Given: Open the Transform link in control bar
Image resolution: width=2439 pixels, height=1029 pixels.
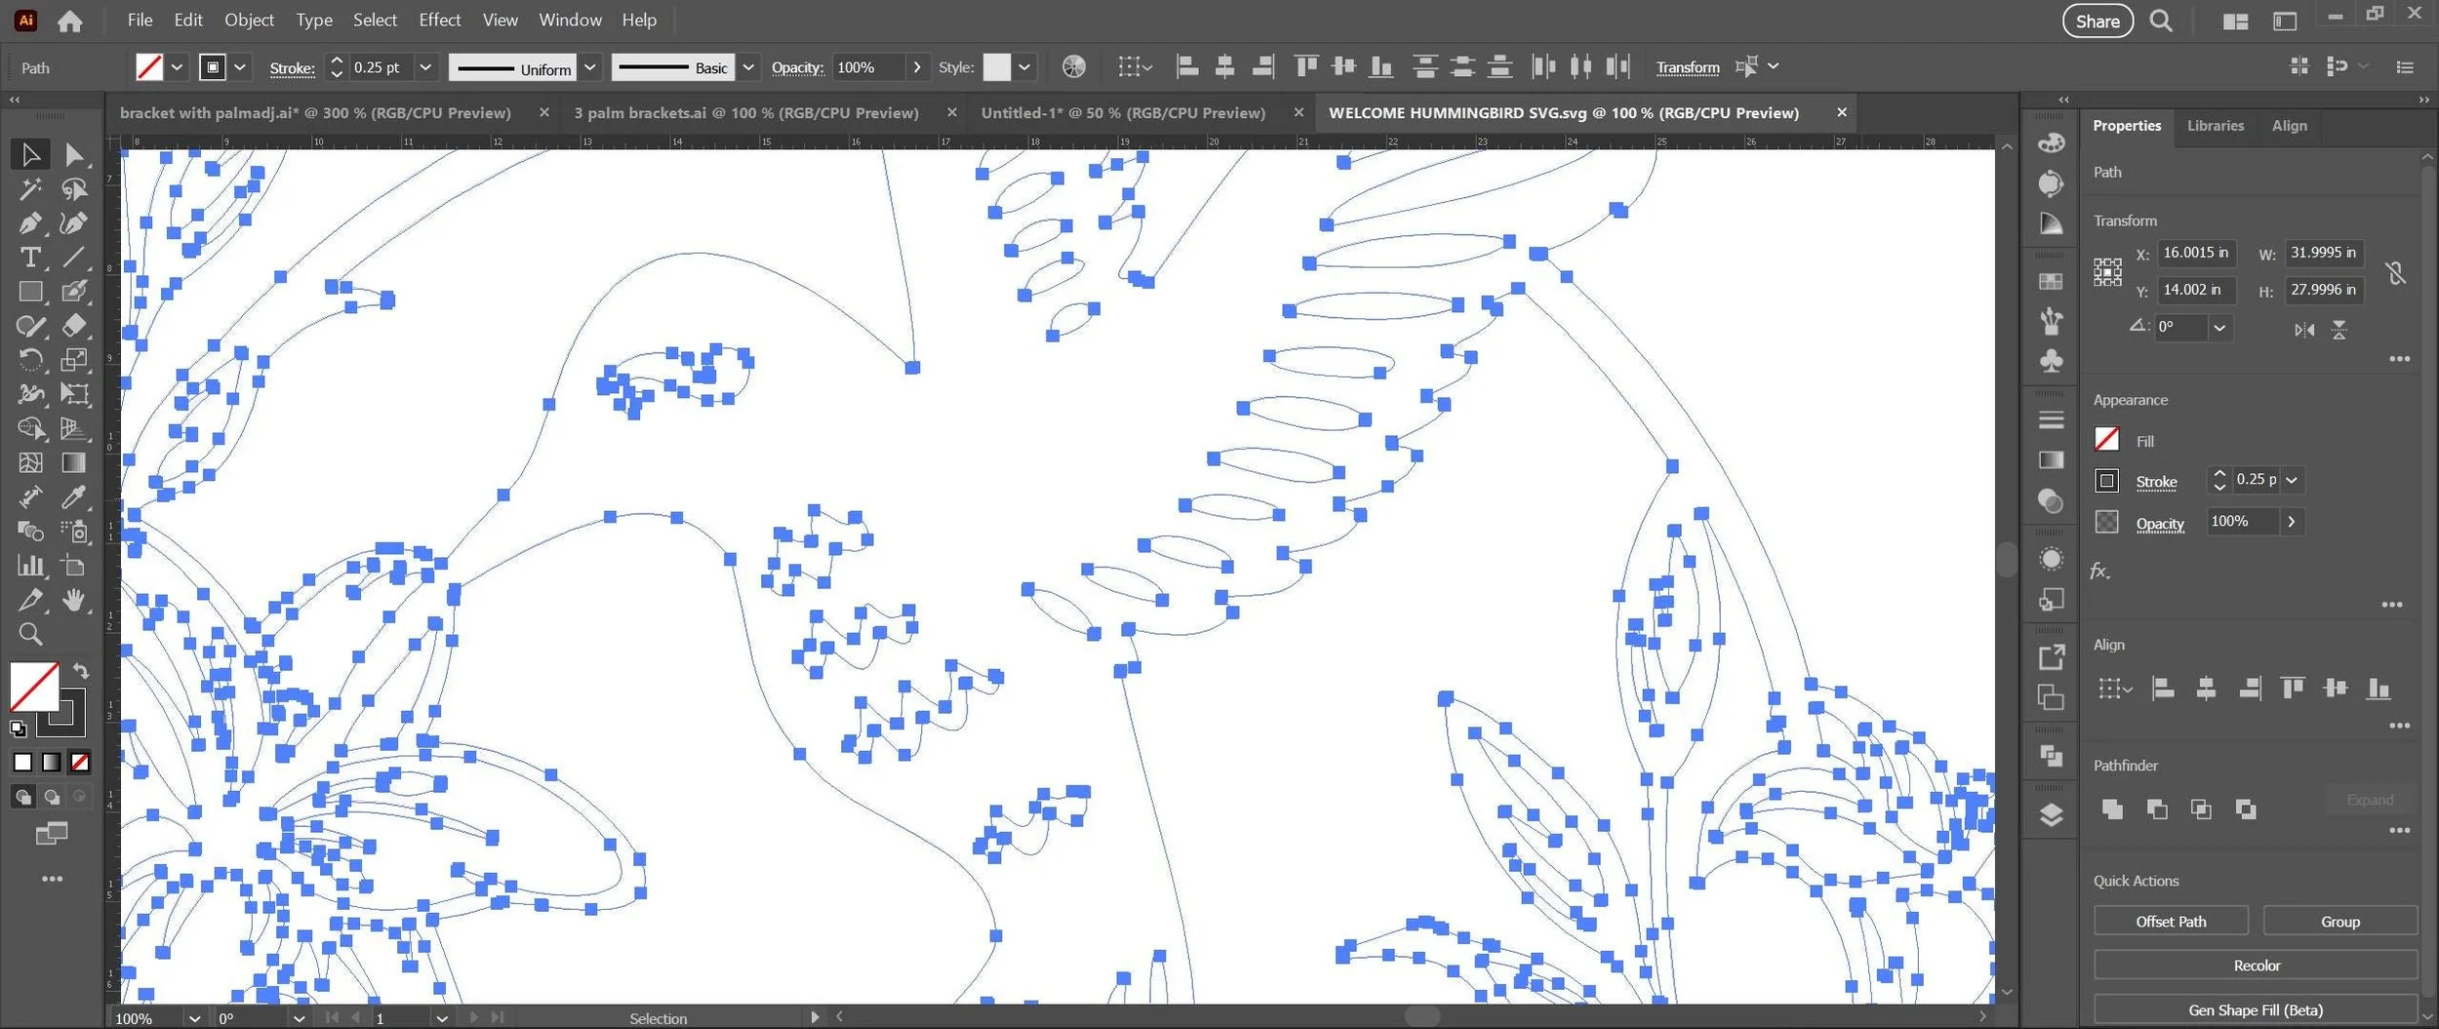Looking at the screenshot, I should 1687,67.
